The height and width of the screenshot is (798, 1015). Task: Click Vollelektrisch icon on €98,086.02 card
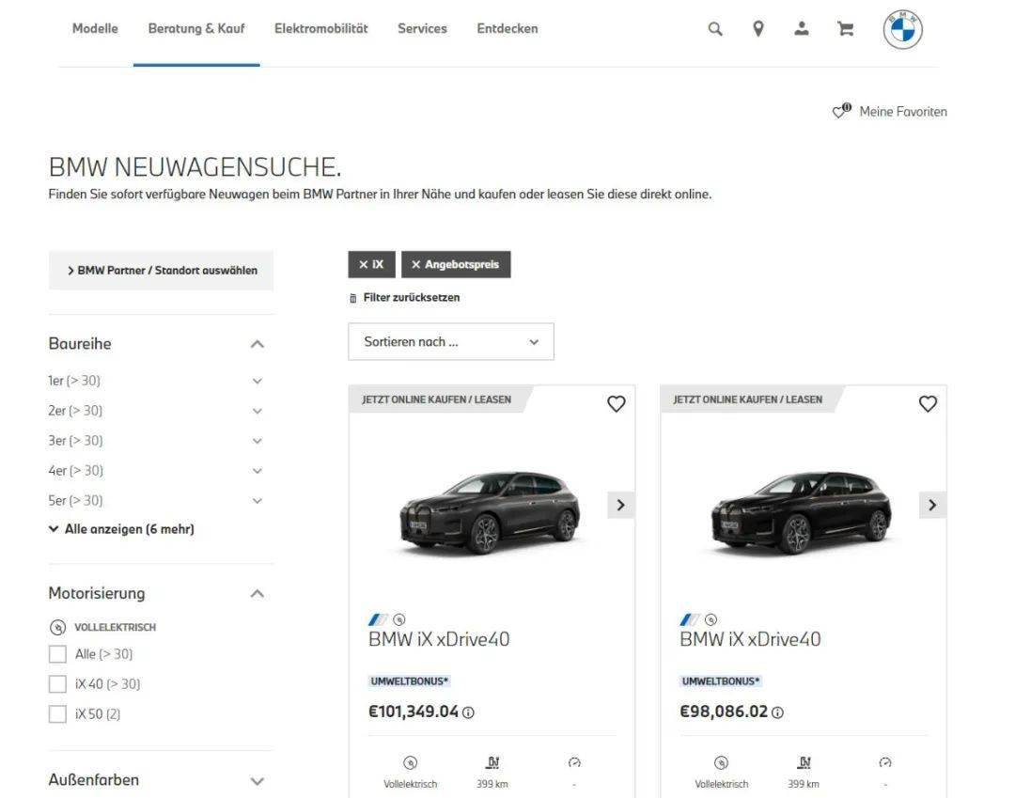coord(721,762)
